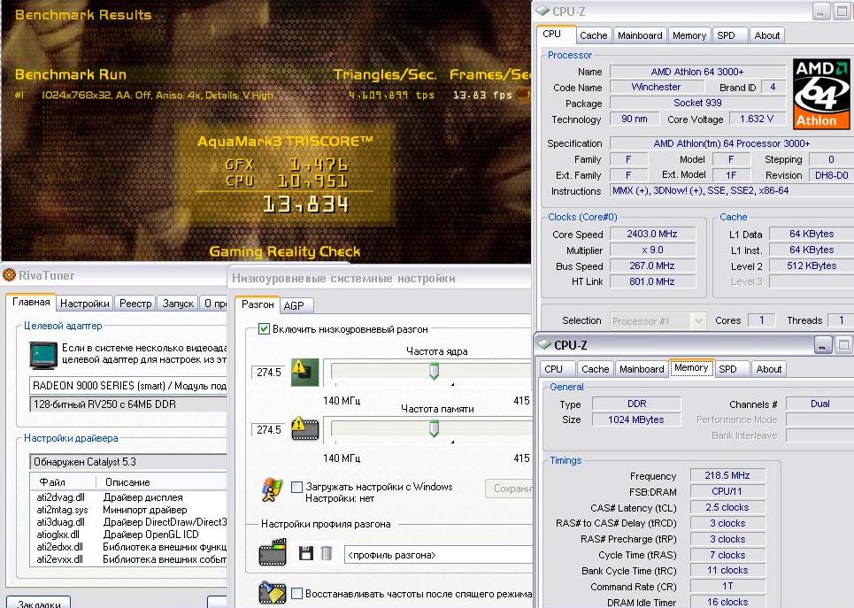Select the ati2mtag.sys driver file row

(x=129, y=510)
